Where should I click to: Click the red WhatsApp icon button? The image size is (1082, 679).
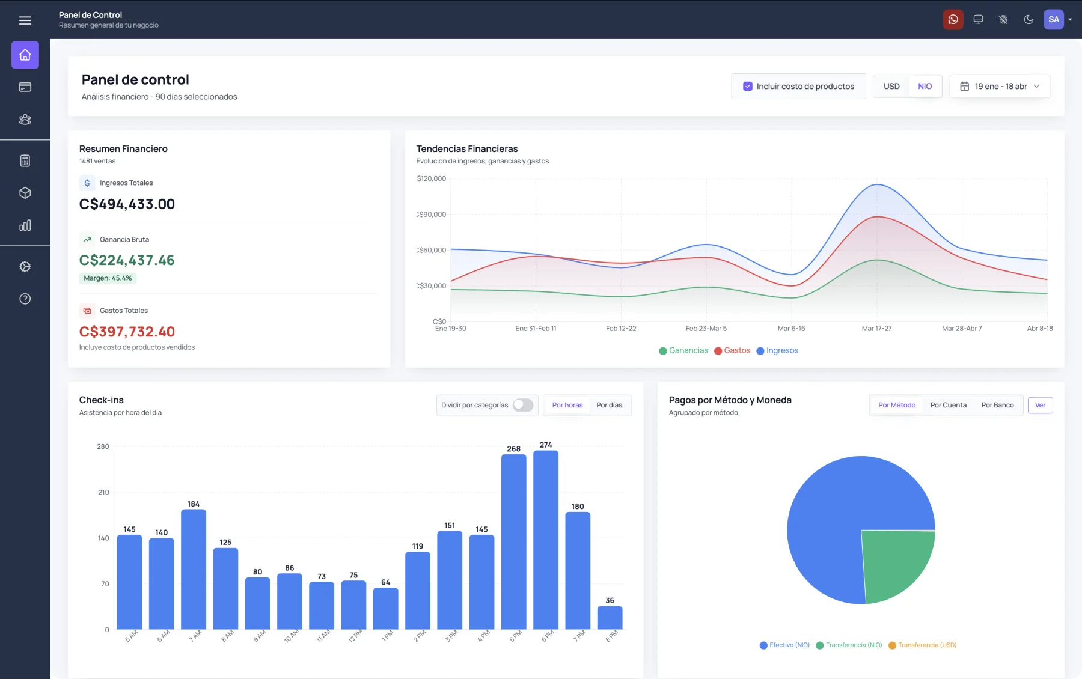point(953,19)
